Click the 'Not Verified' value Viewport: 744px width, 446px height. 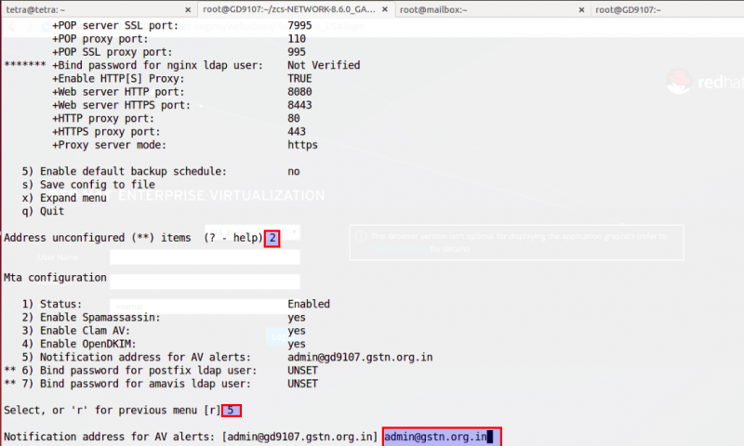(x=324, y=65)
